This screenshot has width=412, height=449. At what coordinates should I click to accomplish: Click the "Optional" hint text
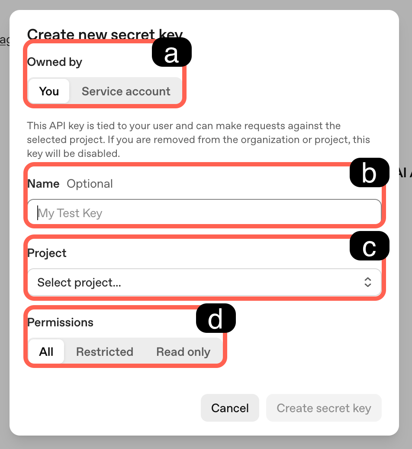click(x=90, y=184)
